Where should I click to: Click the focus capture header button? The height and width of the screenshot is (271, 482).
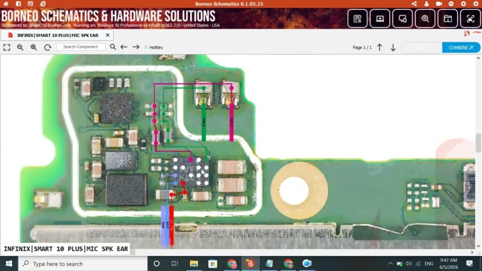tap(470, 19)
